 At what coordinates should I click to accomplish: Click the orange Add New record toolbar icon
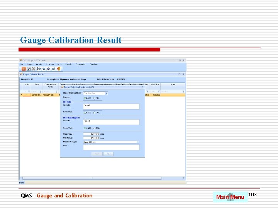(24, 69)
